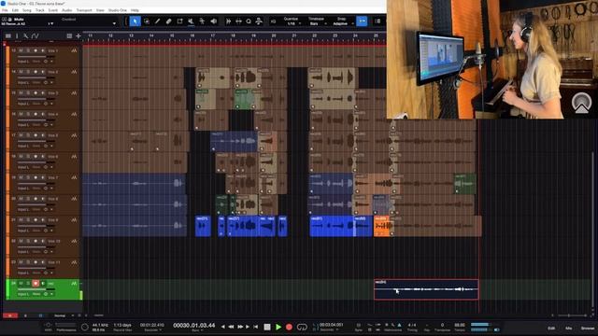
Task: Click the Play button in the transport
Action: click(278, 327)
